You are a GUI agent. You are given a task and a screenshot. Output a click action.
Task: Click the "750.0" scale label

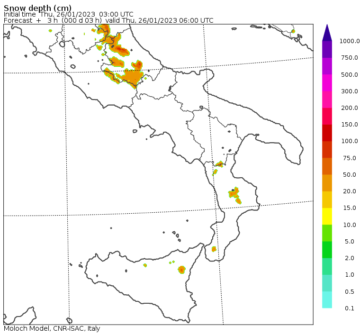350,58
